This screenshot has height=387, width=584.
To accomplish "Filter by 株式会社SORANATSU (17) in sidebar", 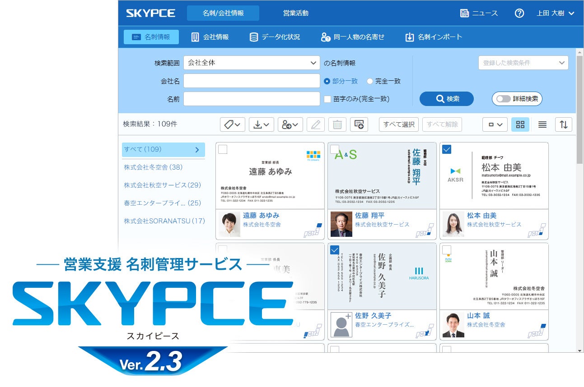I will pyautogui.click(x=164, y=221).
